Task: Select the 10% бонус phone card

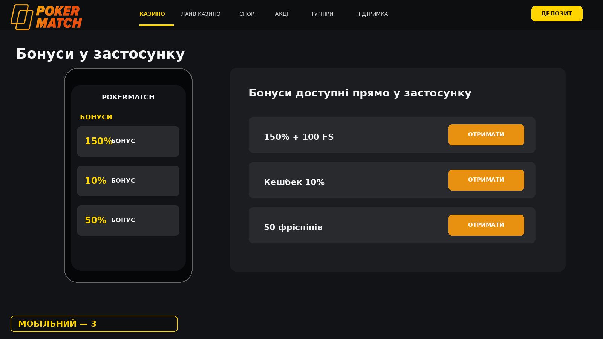Action: click(x=128, y=181)
